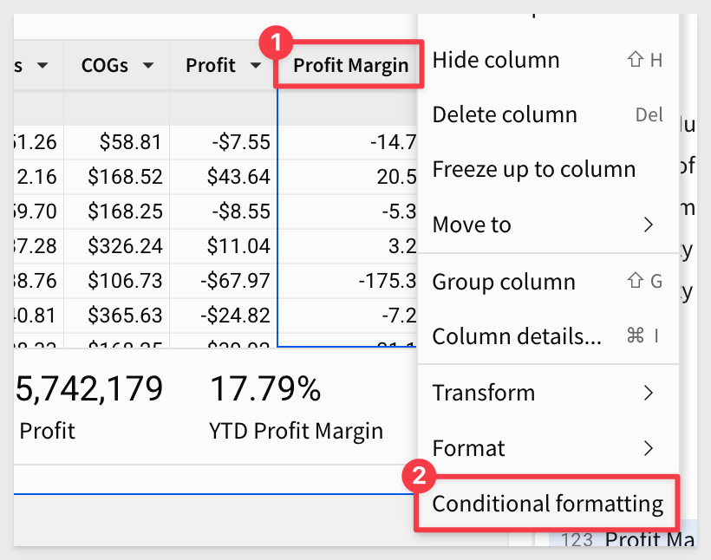Viewport: 711px width, 560px height.
Task: Open Column details from the menu
Action: click(548, 336)
